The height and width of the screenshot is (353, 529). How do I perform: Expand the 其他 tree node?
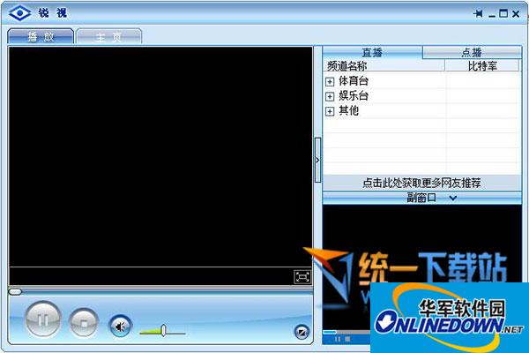pos(330,111)
